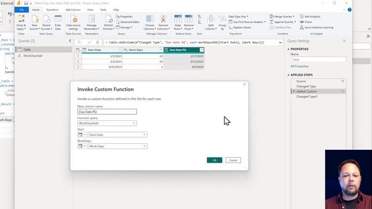372x209 pixels.
Task: Switch to the Transform ribbon tab
Action: click(x=52, y=10)
